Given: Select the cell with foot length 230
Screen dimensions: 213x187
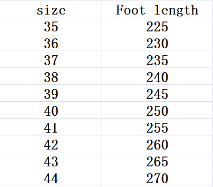Looking at the screenshot, I should coord(157,43).
